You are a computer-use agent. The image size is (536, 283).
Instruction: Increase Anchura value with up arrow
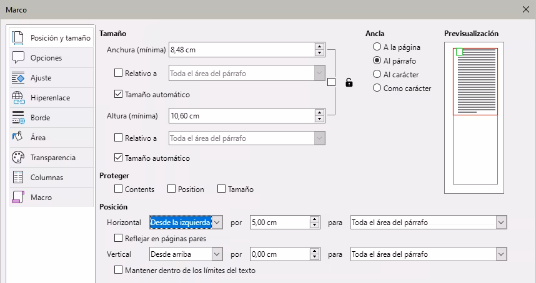pos(319,47)
